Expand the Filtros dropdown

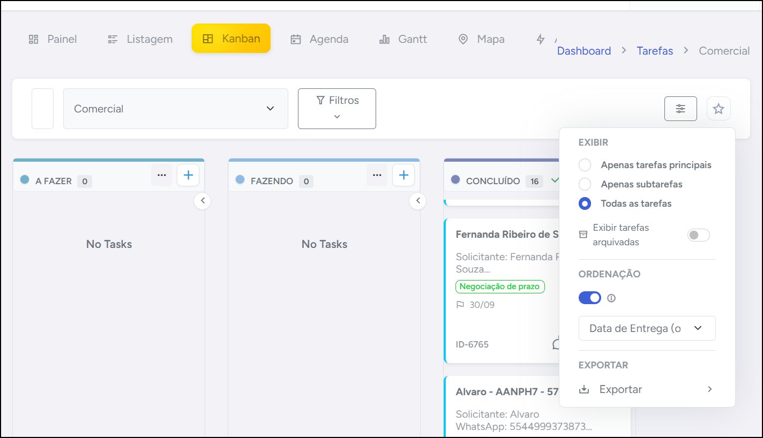pos(337,109)
